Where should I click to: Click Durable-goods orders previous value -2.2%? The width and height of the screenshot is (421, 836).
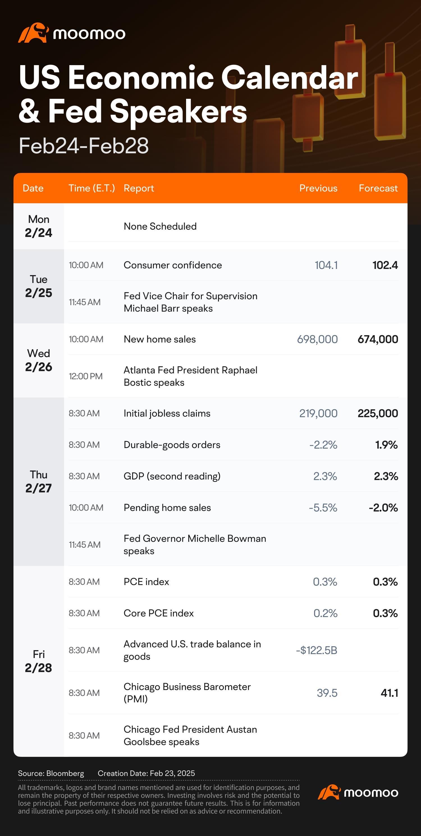pyautogui.click(x=323, y=445)
